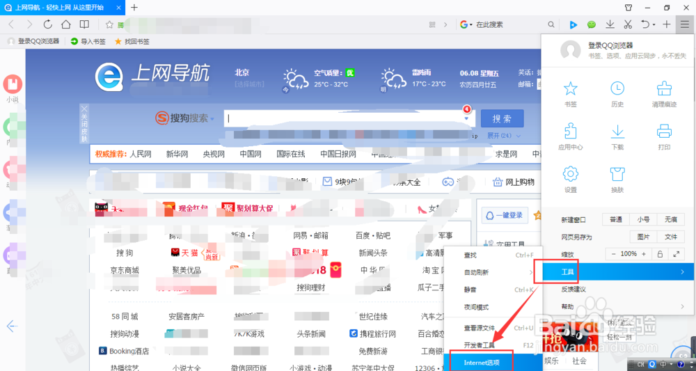The height and width of the screenshot is (371, 696).
Task: Switch to the 上网导航 tab
Action: [x=63, y=8]
